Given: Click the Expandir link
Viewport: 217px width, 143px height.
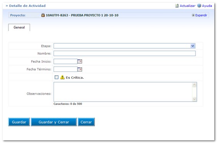Looking at the screenshot, I should 201,15.
